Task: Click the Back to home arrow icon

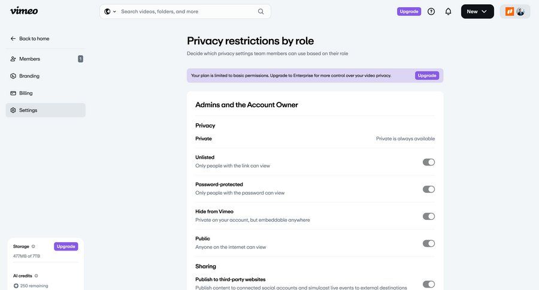Action: [13, 38]
